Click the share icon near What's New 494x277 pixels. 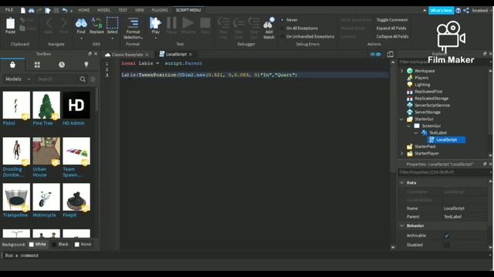(466, 10)
